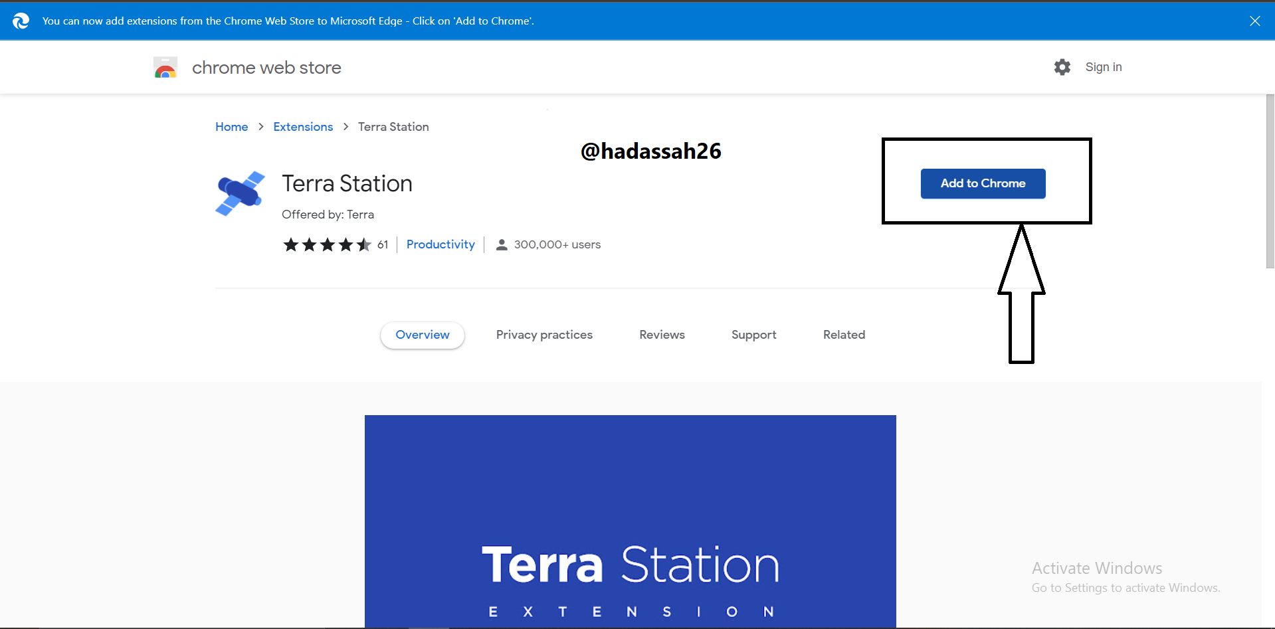Screen dimensions: 1275x629
Task: Open the Privacy practices tab
Action: click(544, 335)
